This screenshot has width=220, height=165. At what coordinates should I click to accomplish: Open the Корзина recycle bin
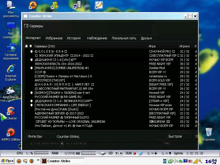[x=209, y=134]
